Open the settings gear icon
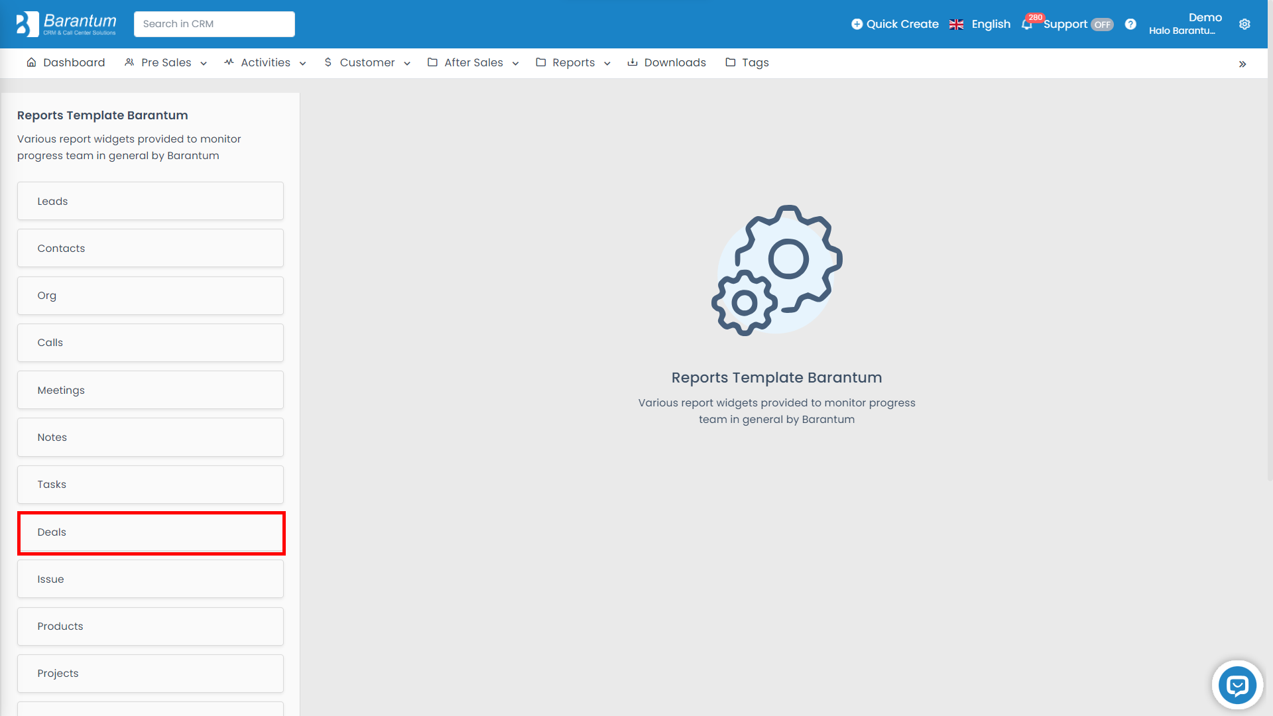 tap(1244, 24)
